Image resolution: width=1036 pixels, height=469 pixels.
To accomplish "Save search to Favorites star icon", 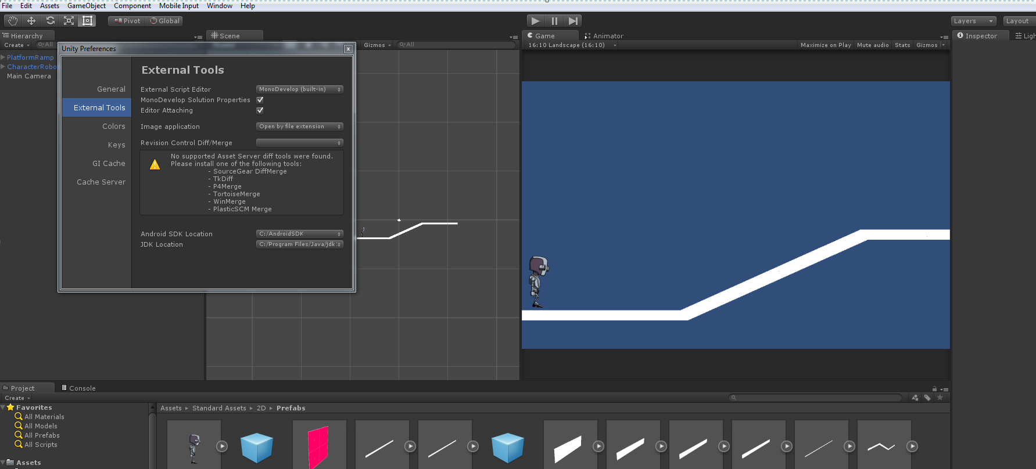I will pos(940,398).
